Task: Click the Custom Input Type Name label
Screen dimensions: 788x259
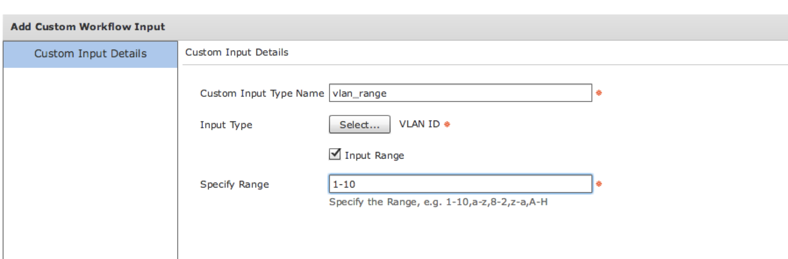Action: tap(262, 93)
